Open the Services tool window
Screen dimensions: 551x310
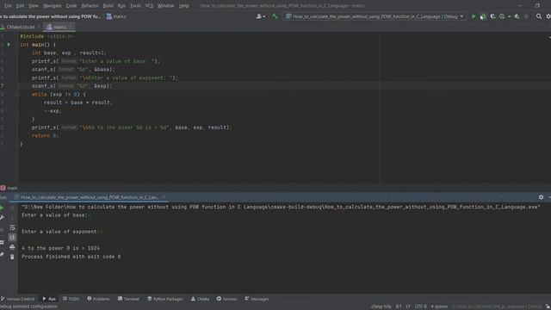[x=227, y=299]
